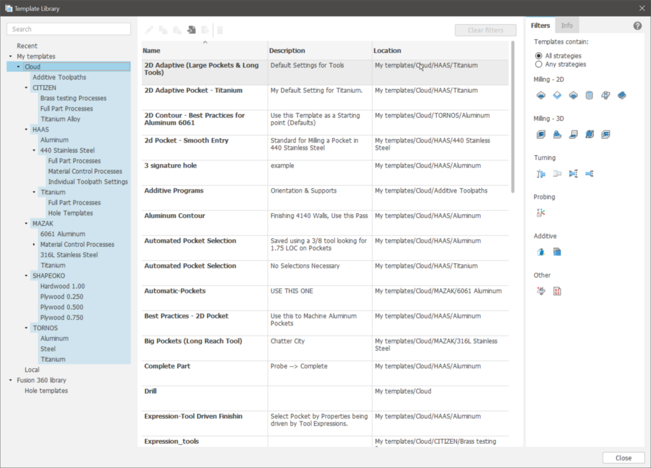Collapse the Fusion 360 library node arrow

[x=11, y=380]
